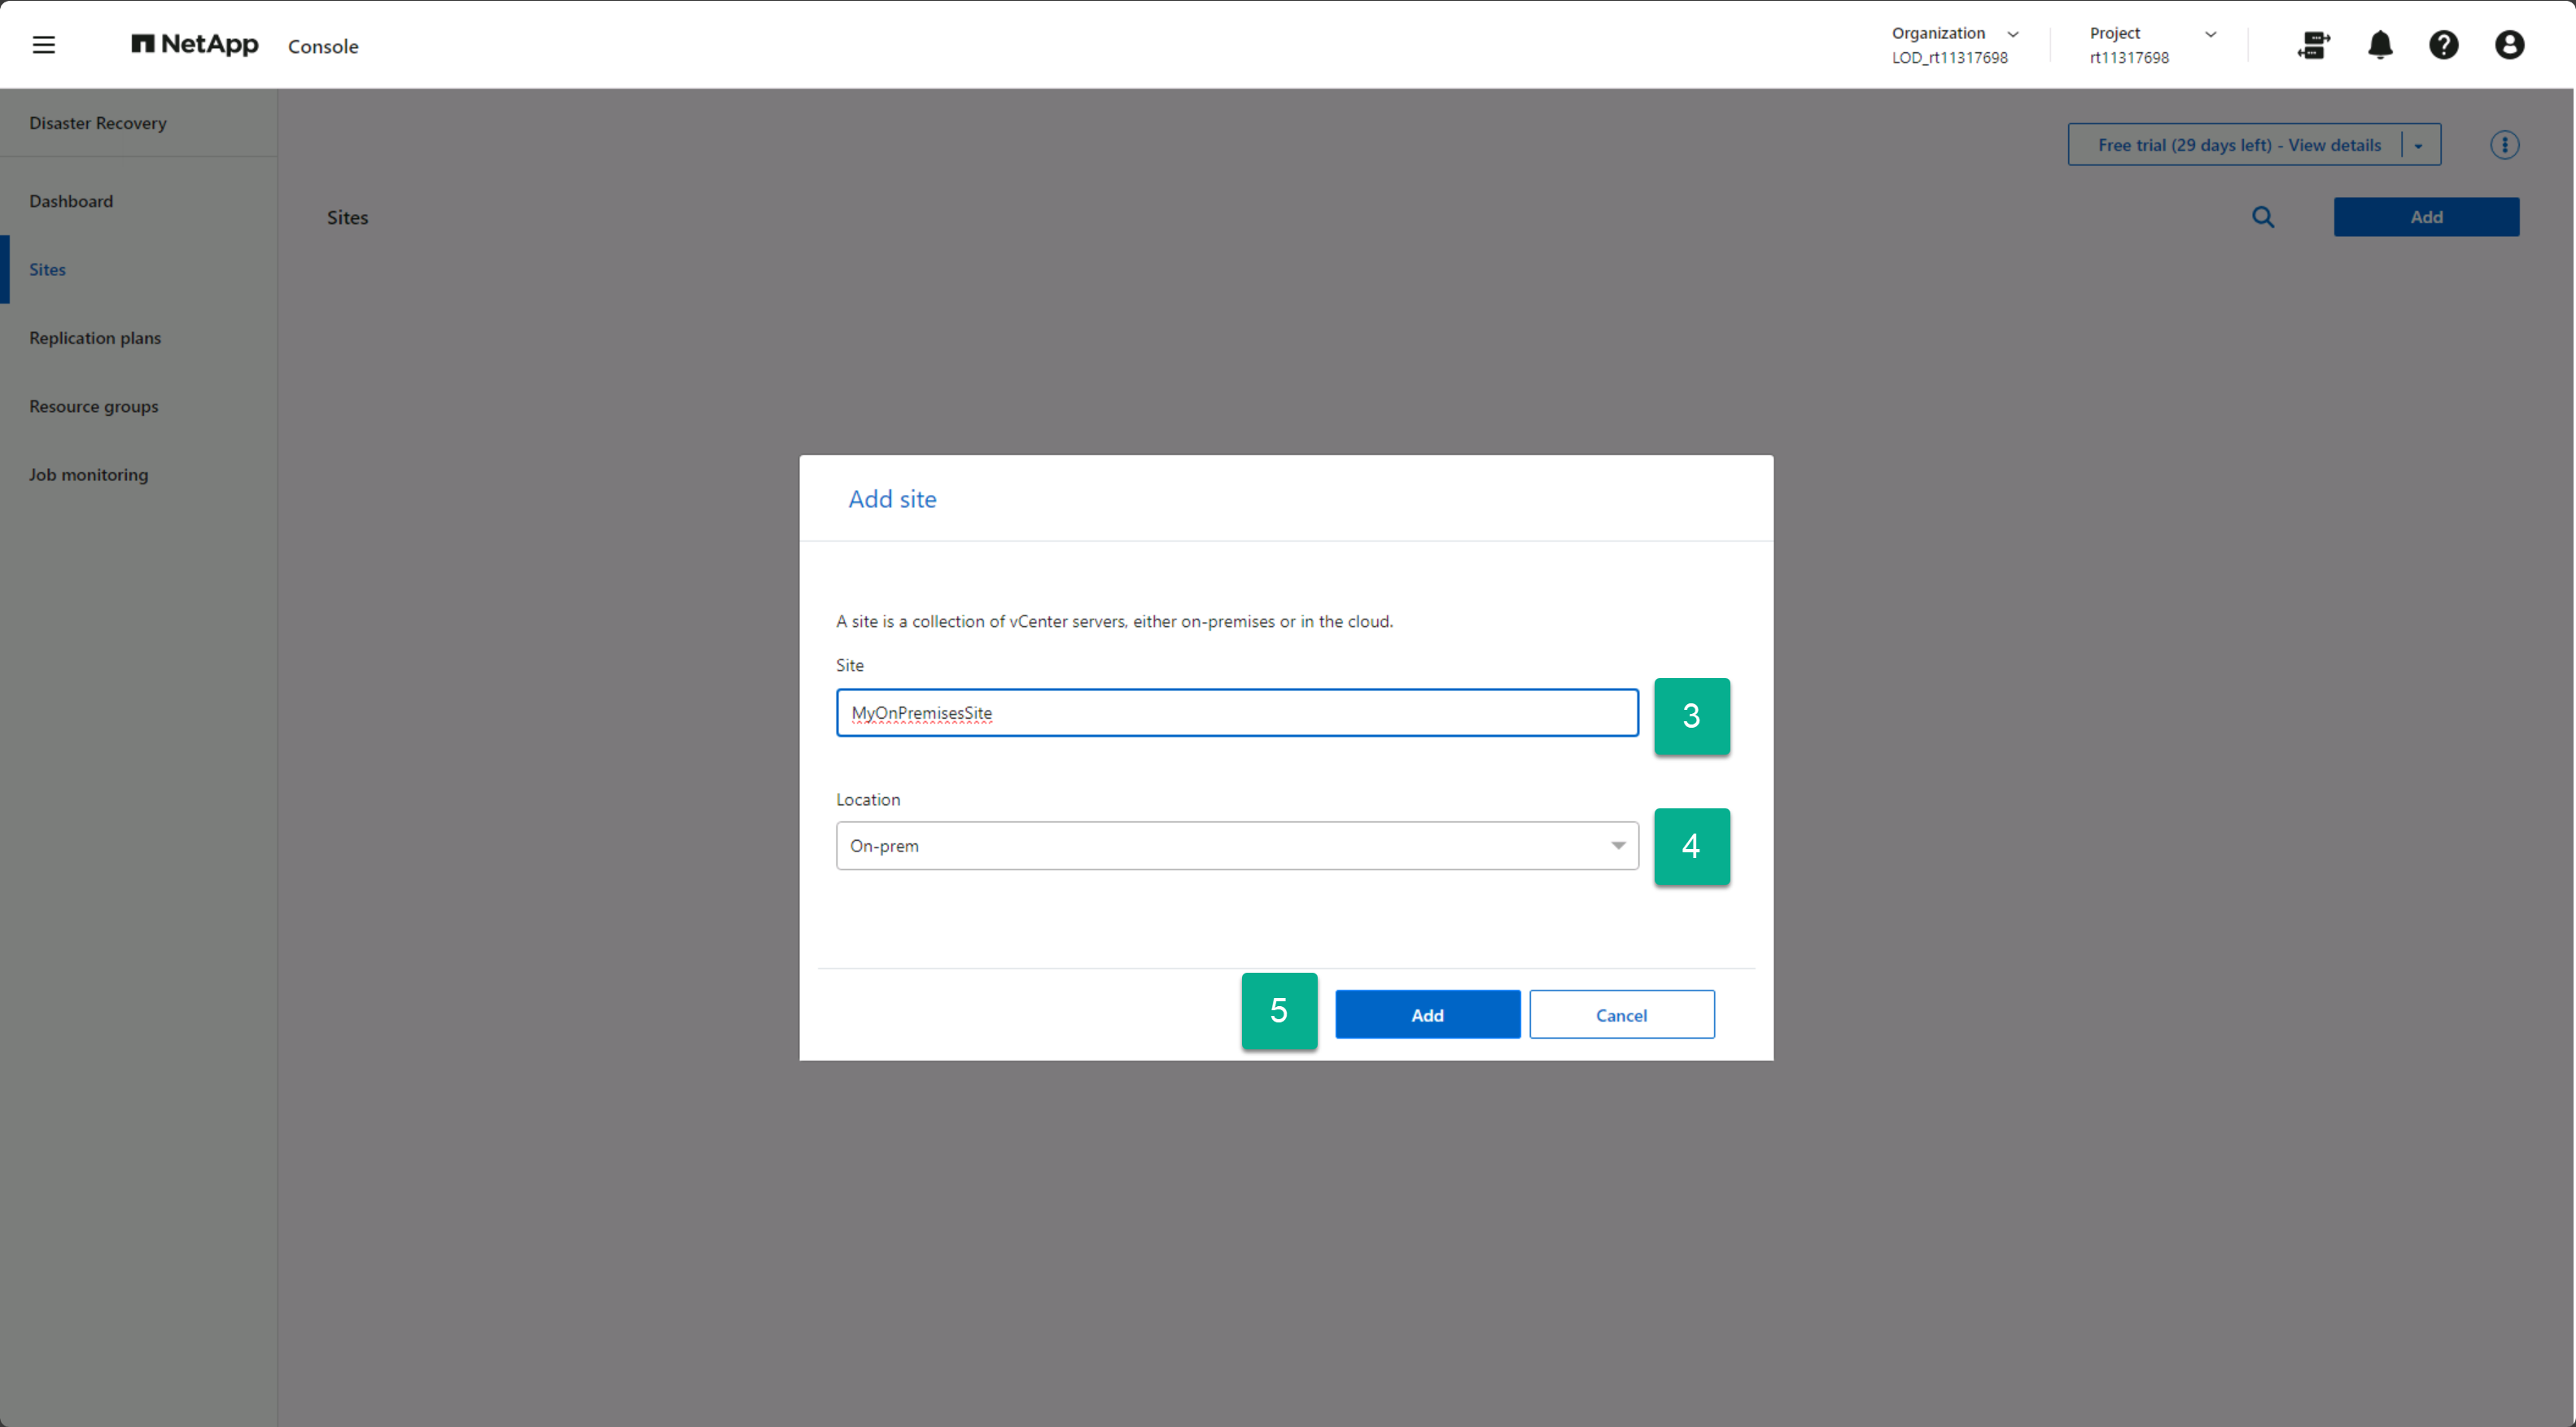2576x1427 pixels.
Task: Click the NetApp logo
Action: click(195, 45)
